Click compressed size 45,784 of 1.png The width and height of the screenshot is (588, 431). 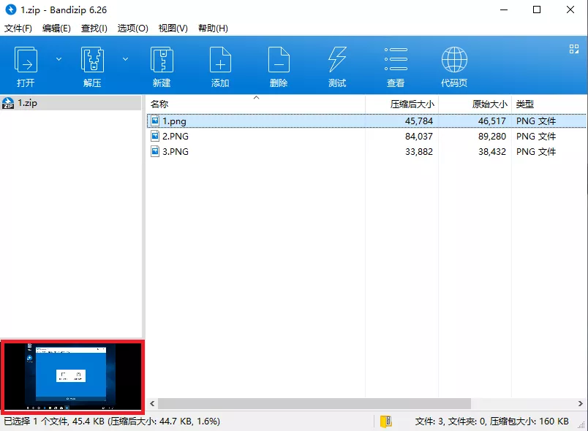click(x=419, y=121)
